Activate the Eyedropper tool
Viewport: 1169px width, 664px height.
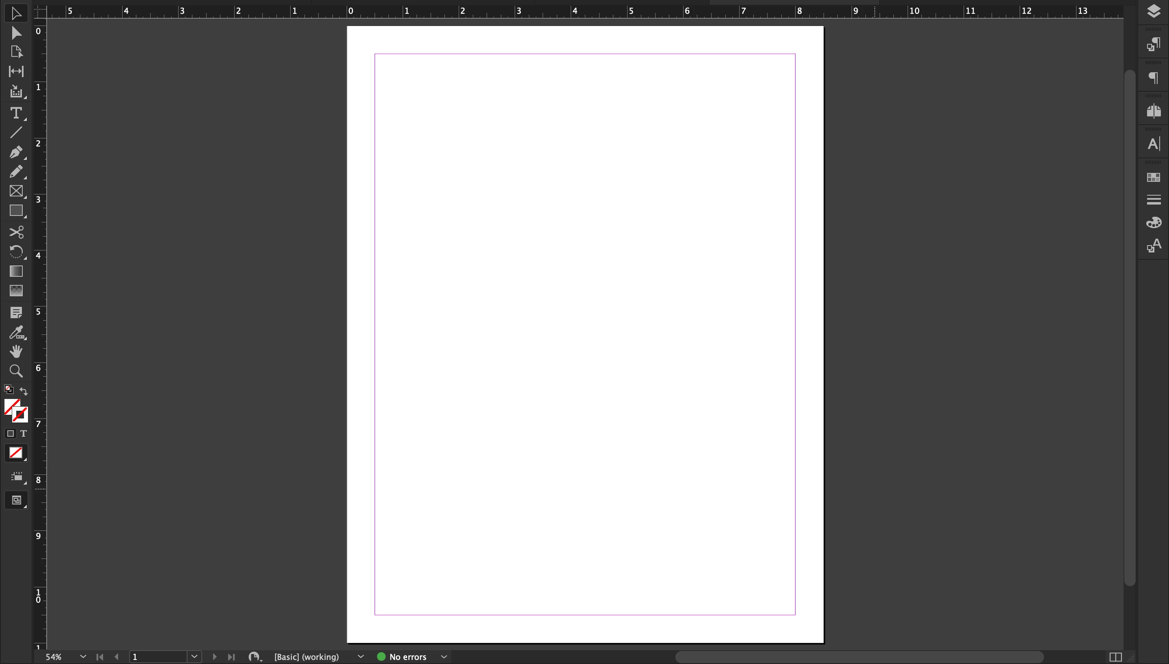[16, 332]
